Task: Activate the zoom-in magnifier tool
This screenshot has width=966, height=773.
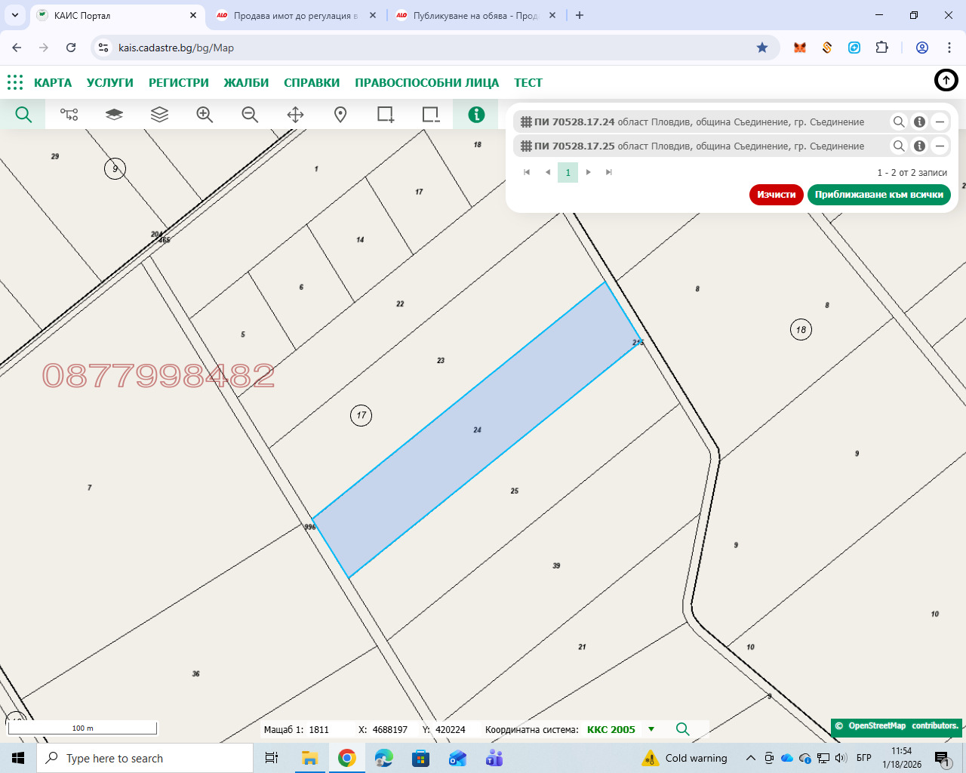Action: (204, 114)
